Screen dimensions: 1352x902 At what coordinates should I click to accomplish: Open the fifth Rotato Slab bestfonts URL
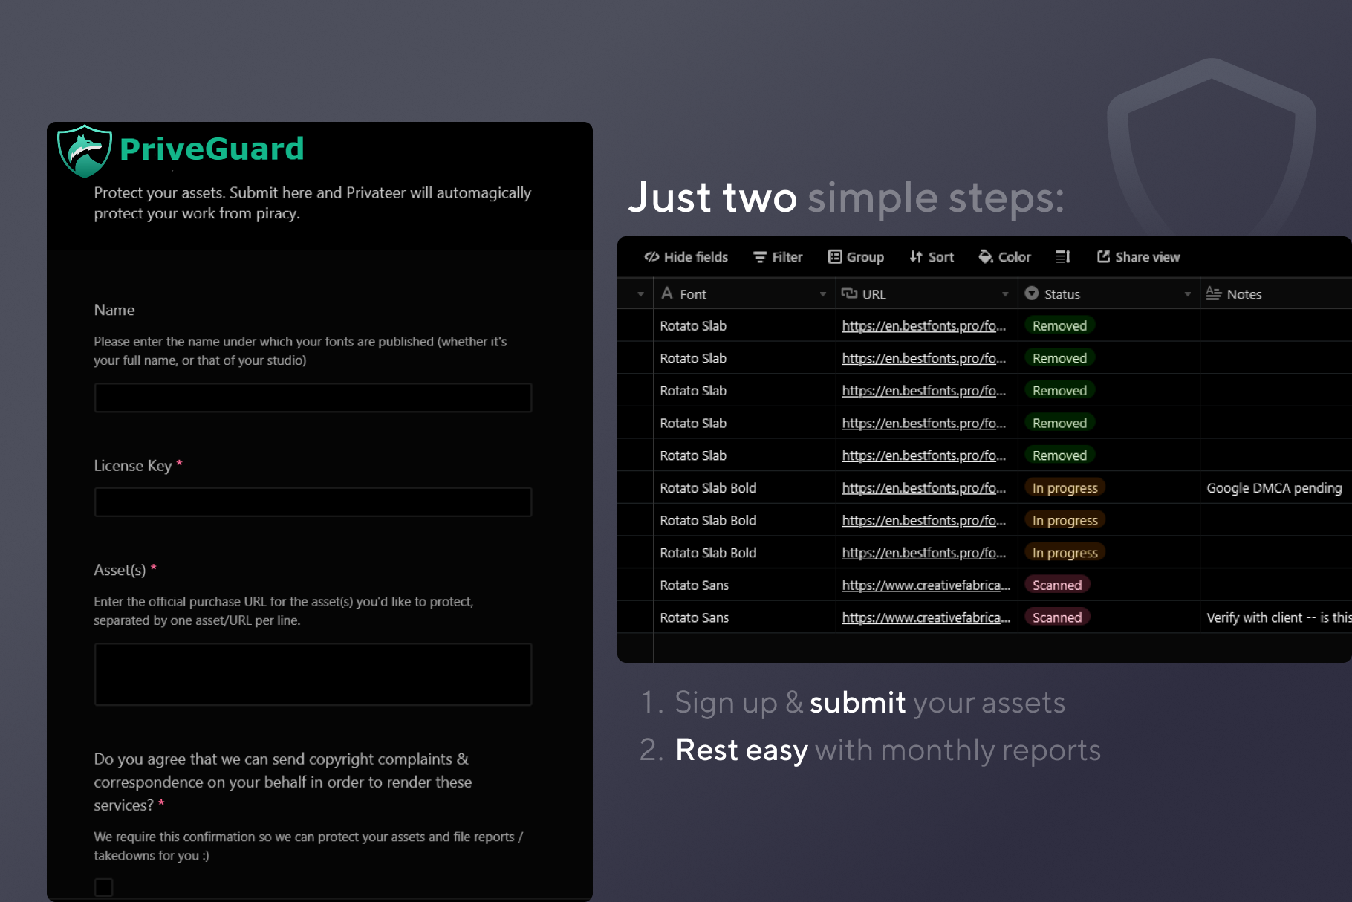(923, 456)
